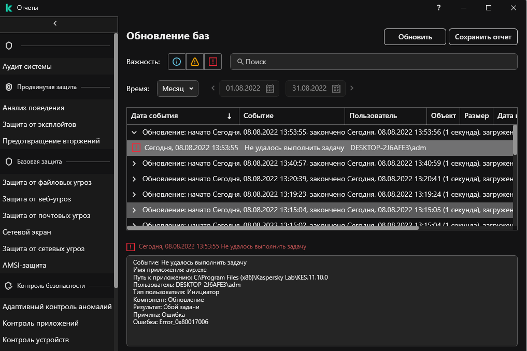Screen dimensions: 527x351
Task: Click the Сохранить отчет button
Action: [x=483, y=37]
